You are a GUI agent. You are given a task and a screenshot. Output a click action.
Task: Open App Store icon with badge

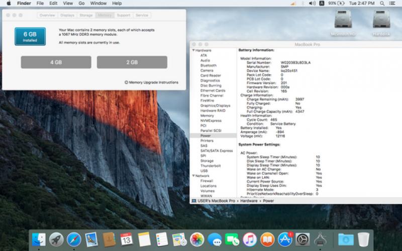coord(285,239)
